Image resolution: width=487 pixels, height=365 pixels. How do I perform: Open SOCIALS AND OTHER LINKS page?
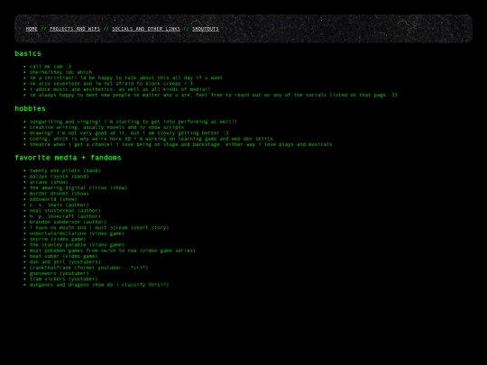pos(146,29)
